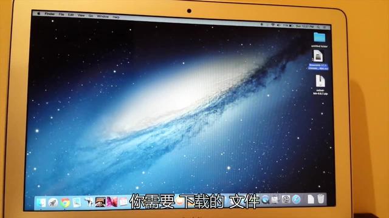Select the highlighted disk image file icon
This screenshot has height=218, width=389.
click(x=318, y=56)
